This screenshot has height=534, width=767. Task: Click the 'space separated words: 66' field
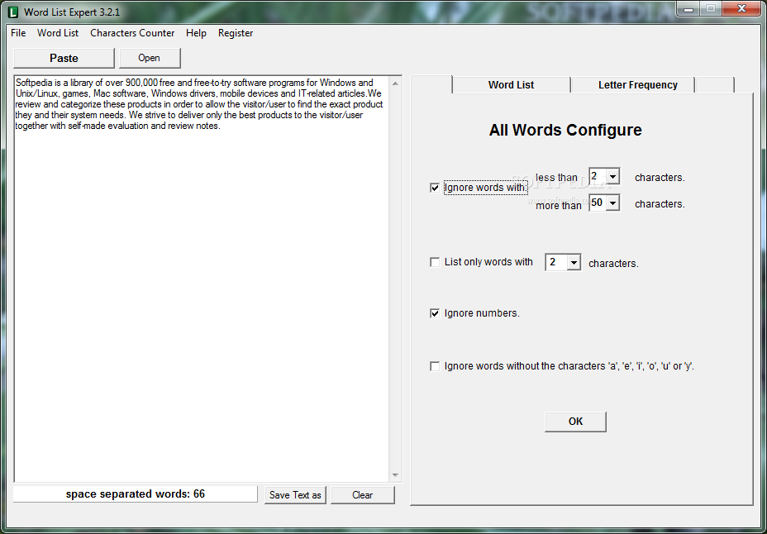[135, 493]
